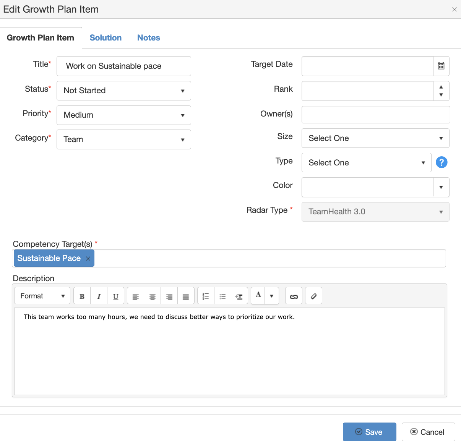
Task: Open the Status dropdown
Action: tap(124, 91)
